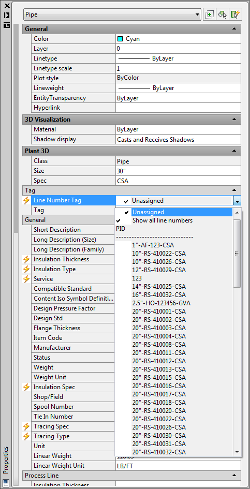The height and width of the screenshot is (489, 250).
Task: Select line number 2.5"-HO-123456-GVA
Action: pos(161,303)
